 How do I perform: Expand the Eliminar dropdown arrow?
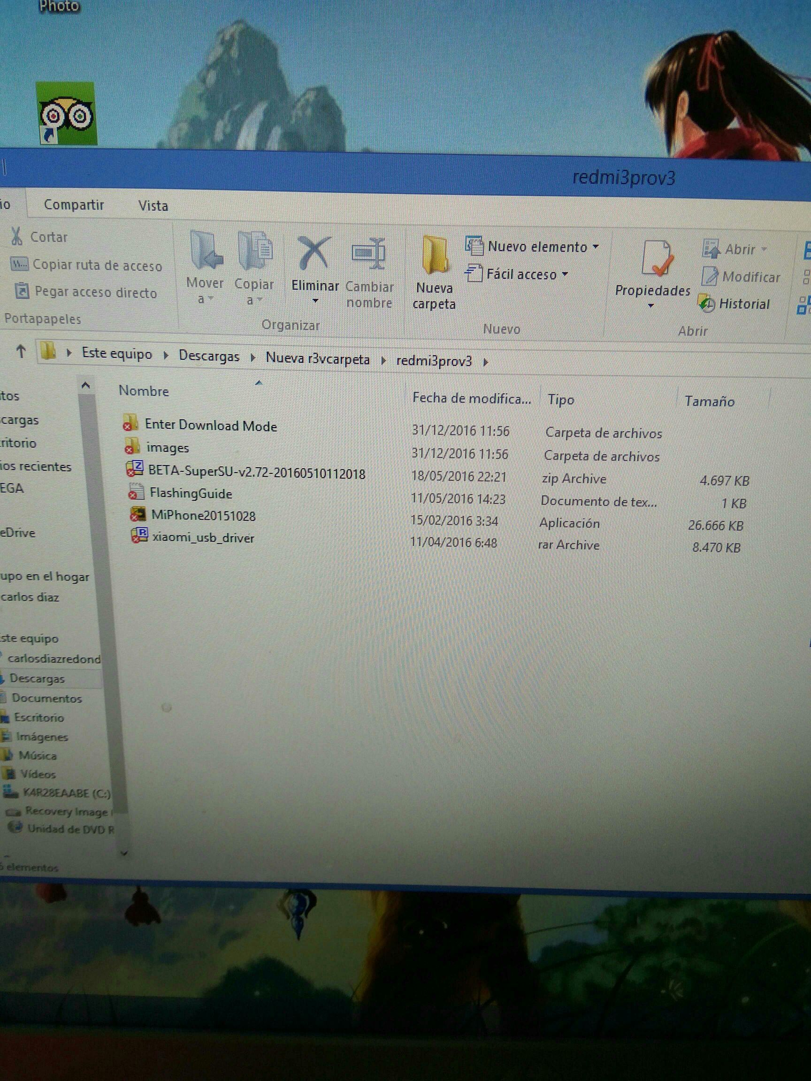(x=315, y=301)
